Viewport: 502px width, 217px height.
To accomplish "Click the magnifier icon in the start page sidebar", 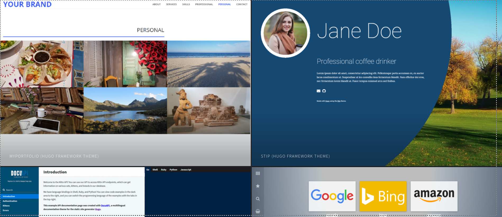I will (258, 199).
